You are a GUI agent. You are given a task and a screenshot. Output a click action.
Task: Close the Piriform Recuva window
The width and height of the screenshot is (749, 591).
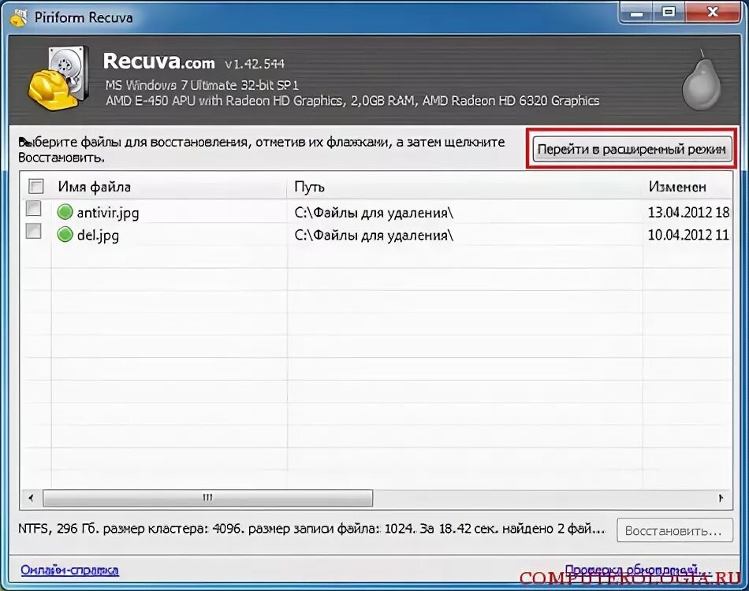tap(713, 13)
